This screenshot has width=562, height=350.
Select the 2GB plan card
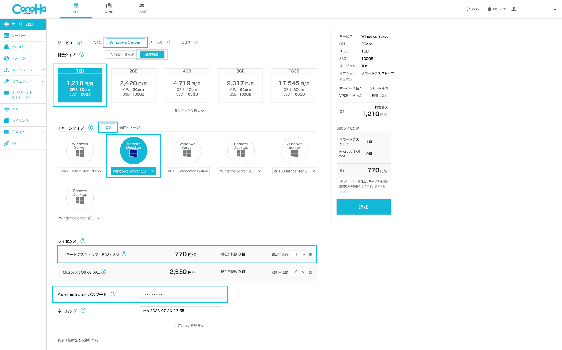pos(133,85)
